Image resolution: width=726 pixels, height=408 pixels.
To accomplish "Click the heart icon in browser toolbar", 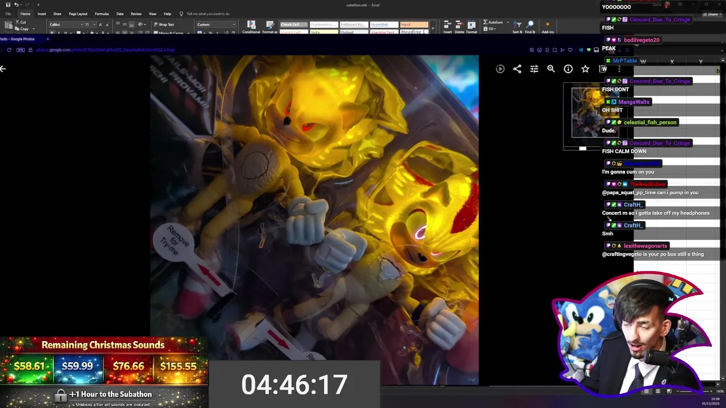I will click(570, 50).
